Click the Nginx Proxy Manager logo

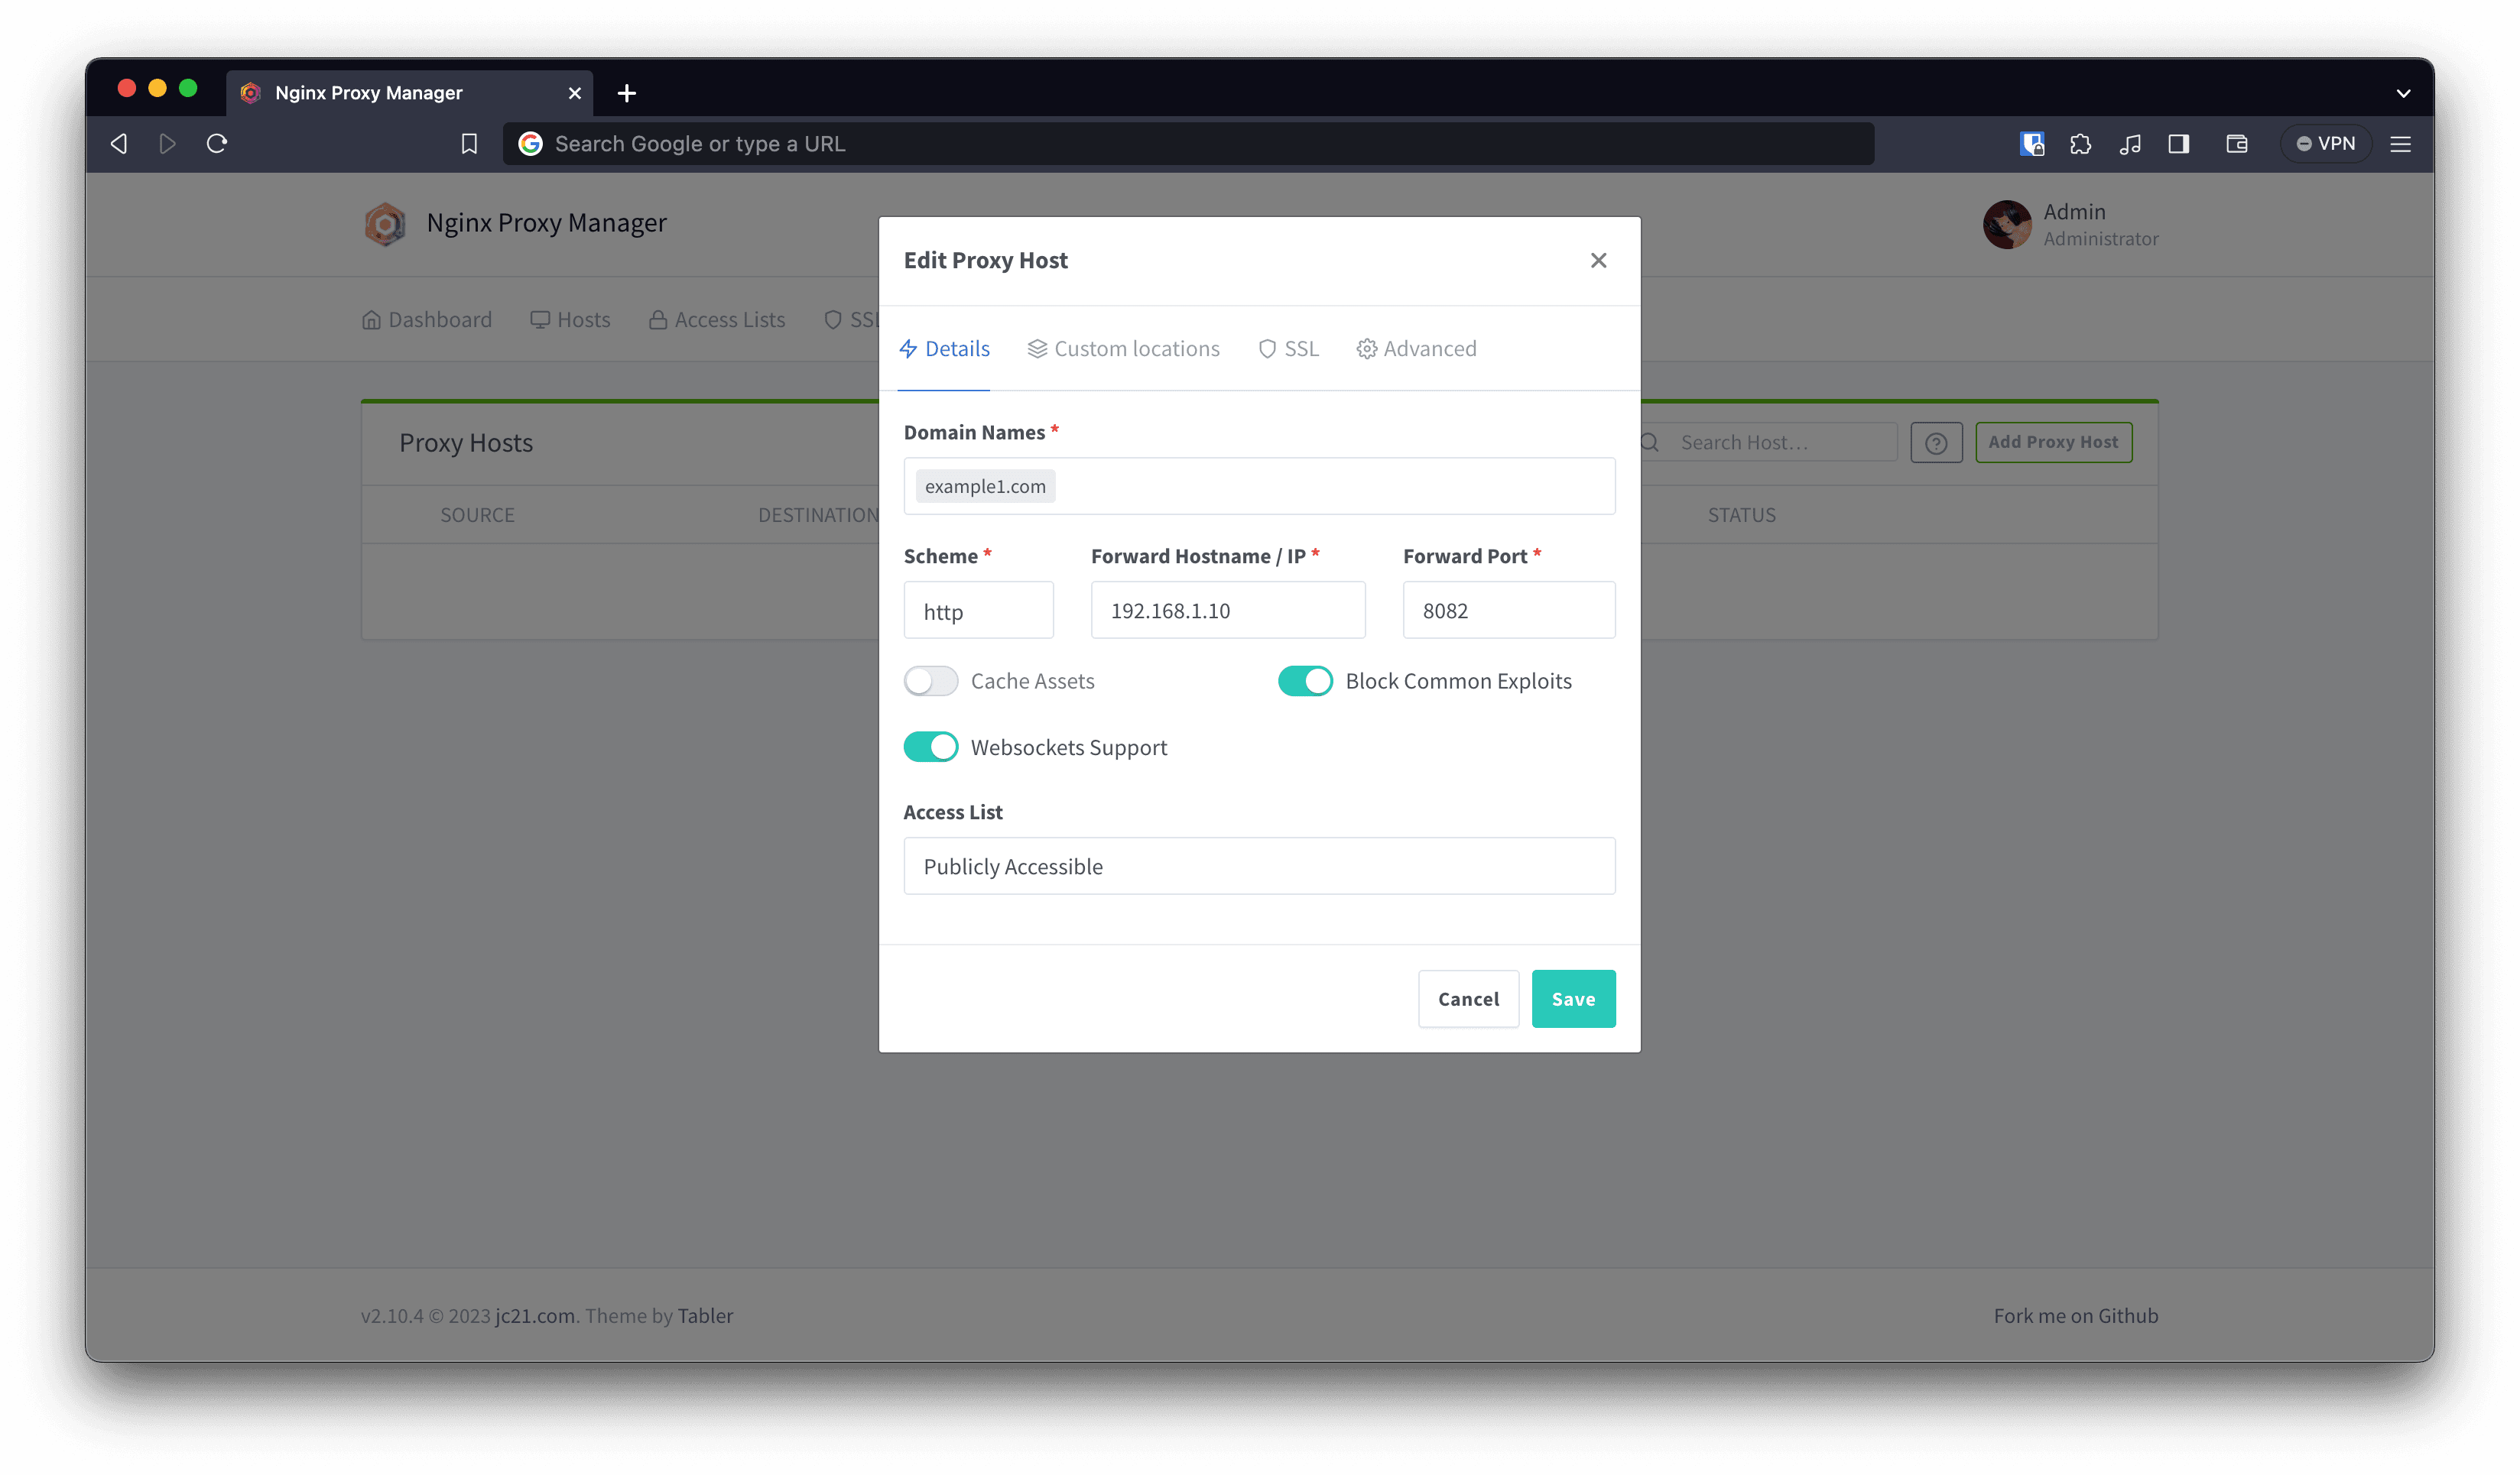pos(385,224)
